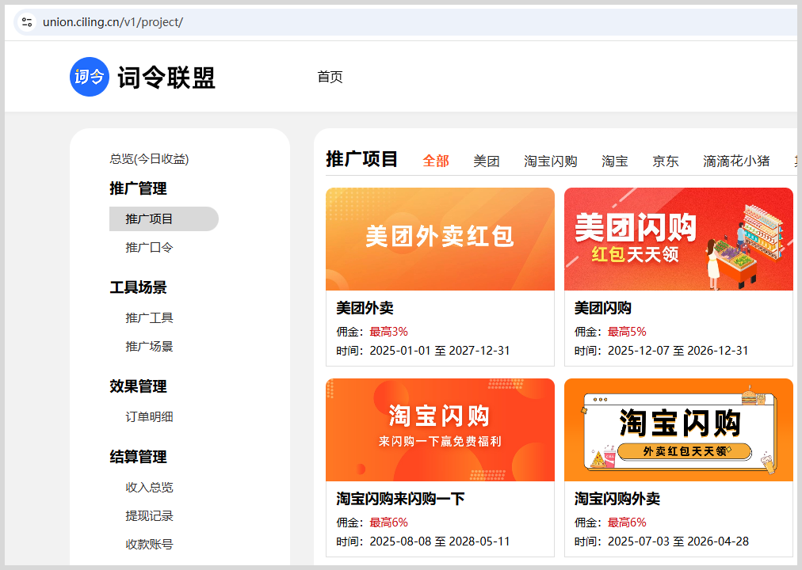Open the 首页 navigation link
This screenshot has height=570, width=802.
[x=330, y=77]
